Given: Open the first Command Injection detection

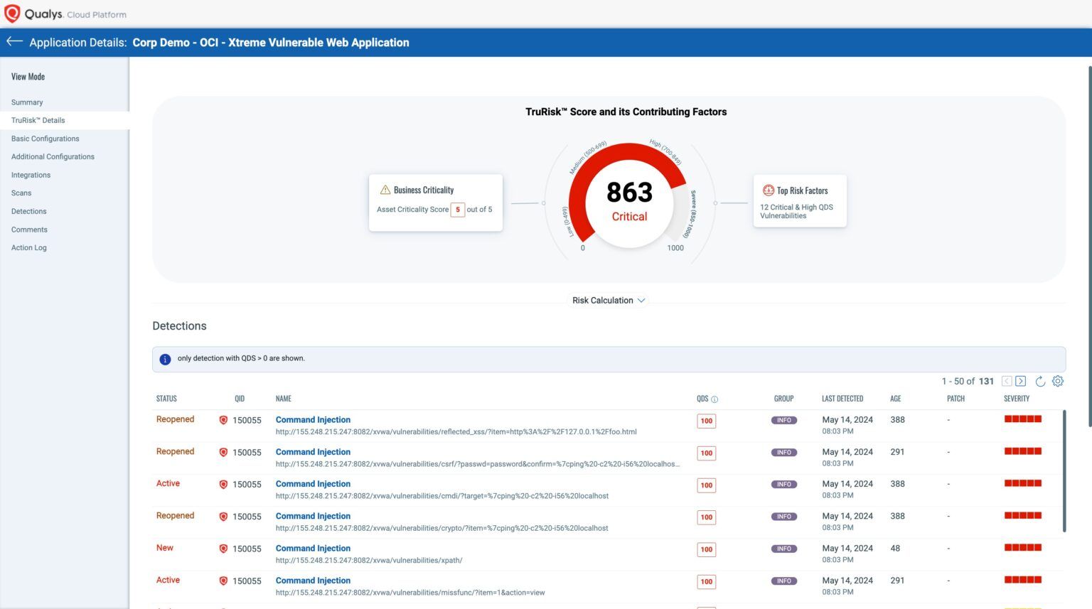Looking at the screenshot, I should (x=313, y=419).
